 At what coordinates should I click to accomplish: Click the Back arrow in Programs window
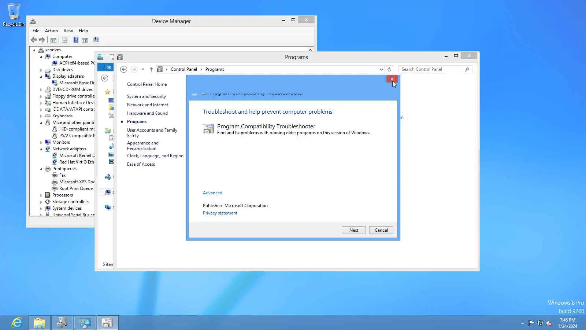pos(124,69)
